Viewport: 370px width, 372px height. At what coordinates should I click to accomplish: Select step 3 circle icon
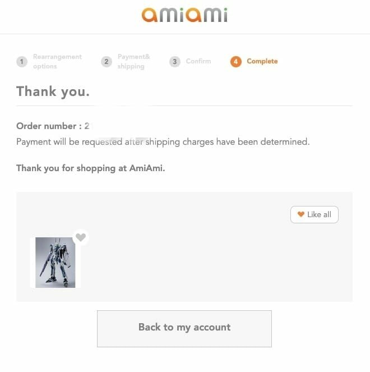click(175, 62)
